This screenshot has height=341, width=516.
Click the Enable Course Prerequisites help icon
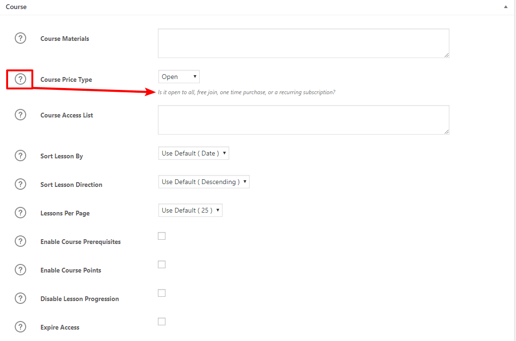[20, 241]
